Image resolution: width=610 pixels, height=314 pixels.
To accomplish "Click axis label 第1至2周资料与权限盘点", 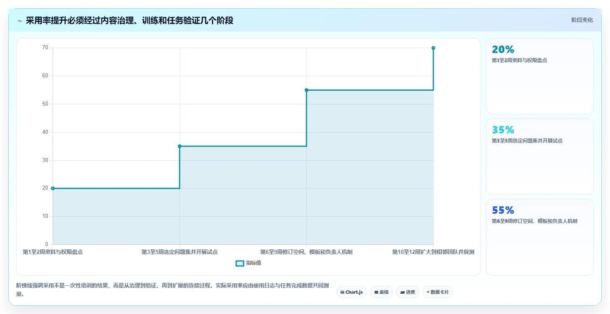I will [53, 252].
